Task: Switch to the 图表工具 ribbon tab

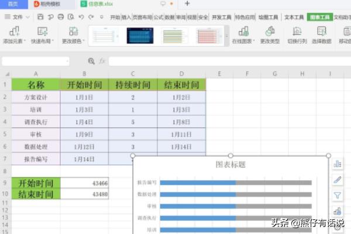Action: pos(319,17)
